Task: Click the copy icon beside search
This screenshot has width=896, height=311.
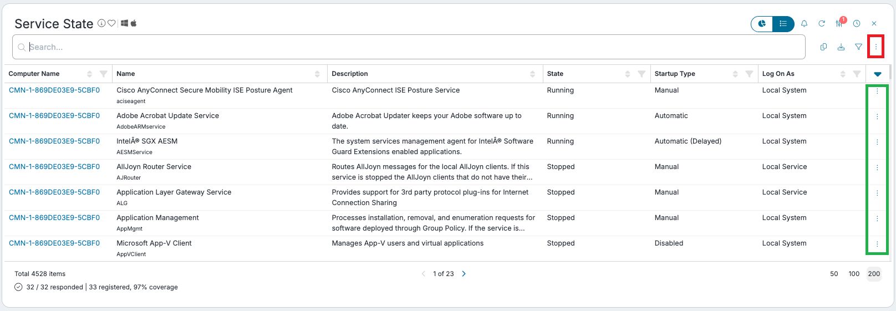Action: click(823, 47)
